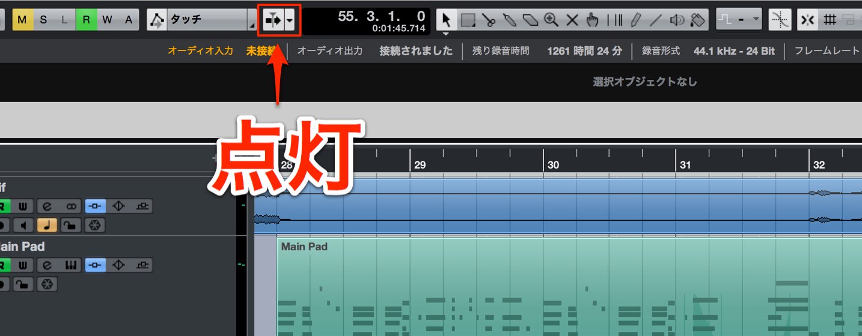Toggle the global Solo (S) button

pos(43,20)
